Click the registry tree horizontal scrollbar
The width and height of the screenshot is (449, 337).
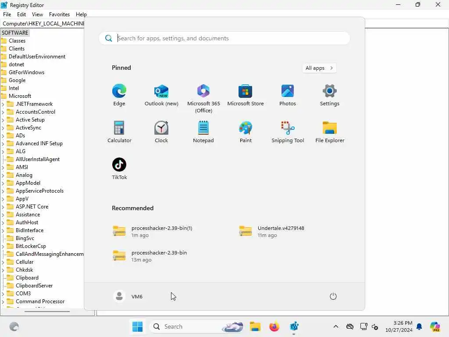click(47, 311)
